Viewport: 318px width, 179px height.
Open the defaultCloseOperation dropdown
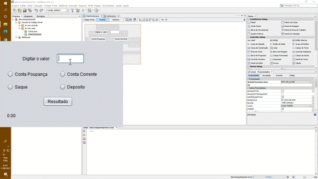(310, 82)
